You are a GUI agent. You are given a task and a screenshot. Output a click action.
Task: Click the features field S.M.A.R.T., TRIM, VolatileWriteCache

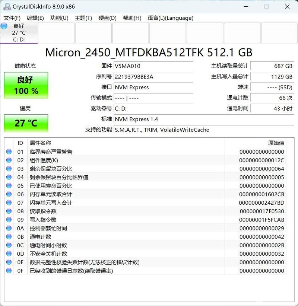coord(204,130)
